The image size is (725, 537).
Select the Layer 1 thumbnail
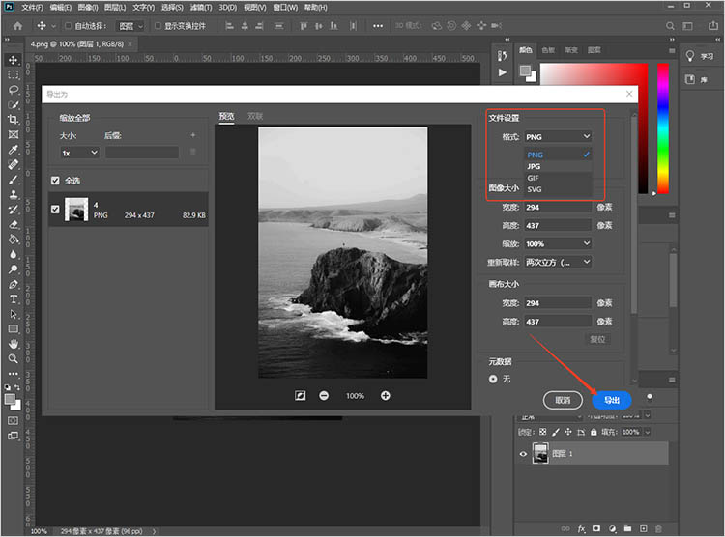[540, 453]
